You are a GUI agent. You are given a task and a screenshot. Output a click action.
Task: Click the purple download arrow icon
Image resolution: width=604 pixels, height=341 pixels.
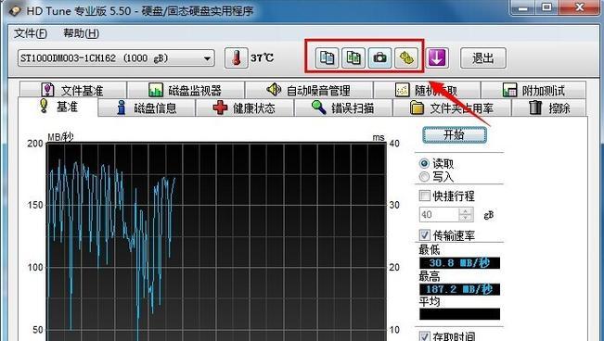coord(437,58)
